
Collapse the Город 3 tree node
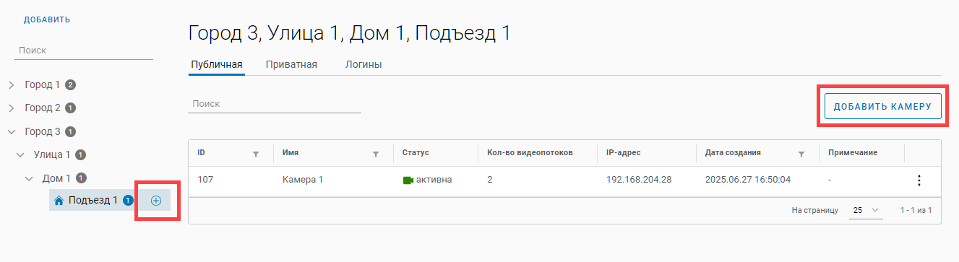[12, 131]
